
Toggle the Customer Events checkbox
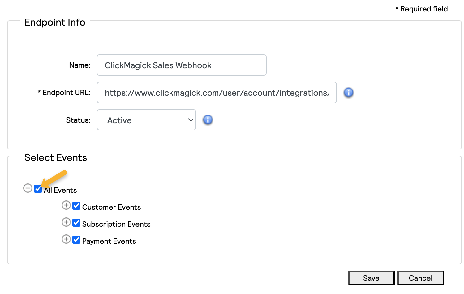tap(76, 206)
